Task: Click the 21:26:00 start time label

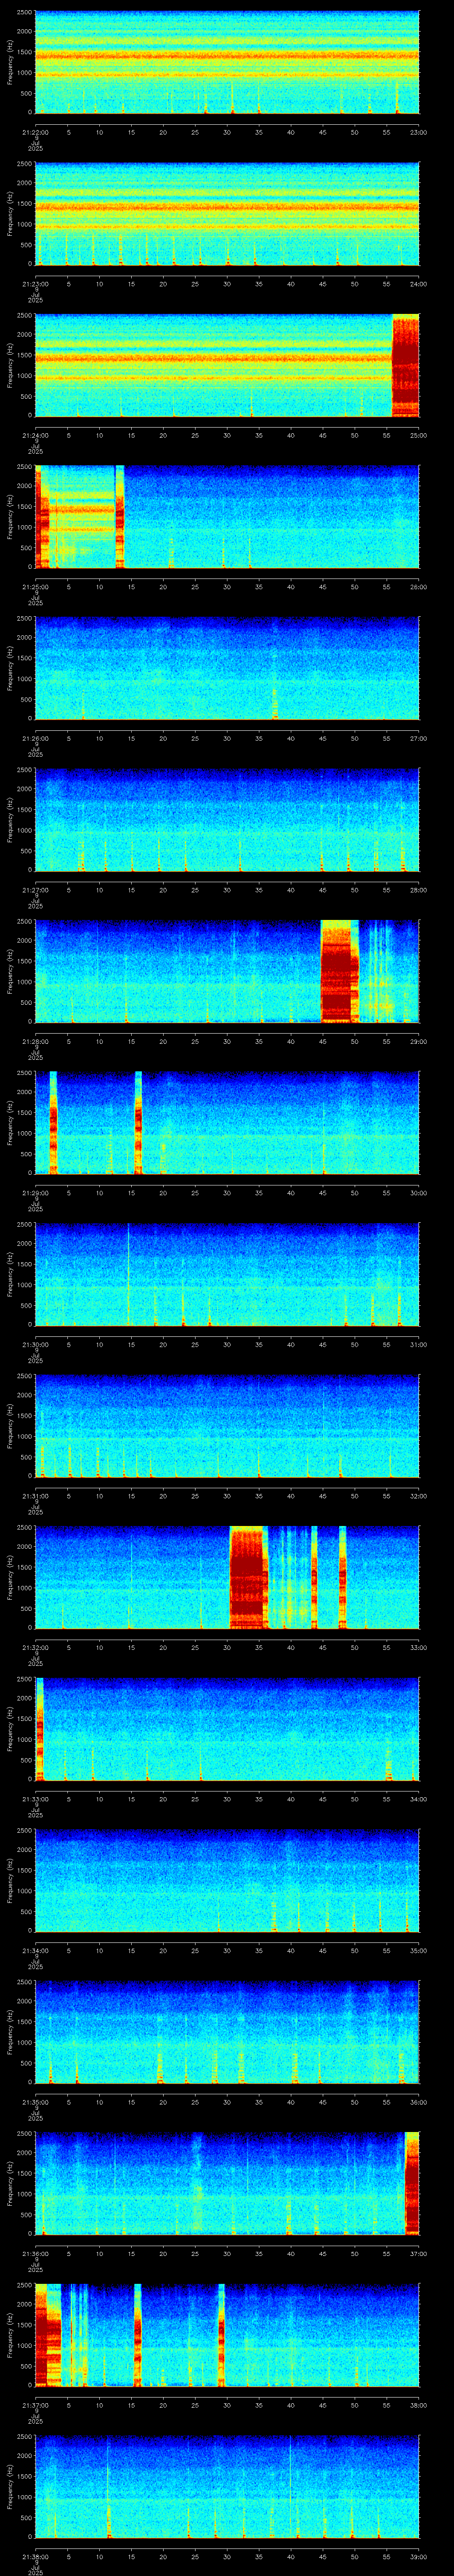Action: coord(35,739)
